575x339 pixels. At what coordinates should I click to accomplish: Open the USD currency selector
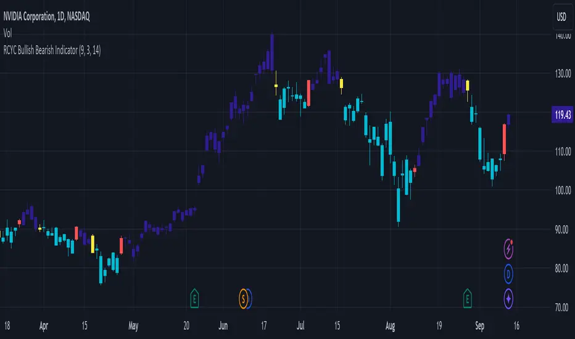tap(561, 17)
